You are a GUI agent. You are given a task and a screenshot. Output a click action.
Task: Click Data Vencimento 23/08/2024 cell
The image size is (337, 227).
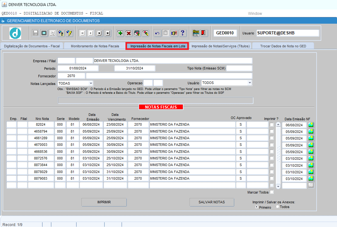(115, 124)
